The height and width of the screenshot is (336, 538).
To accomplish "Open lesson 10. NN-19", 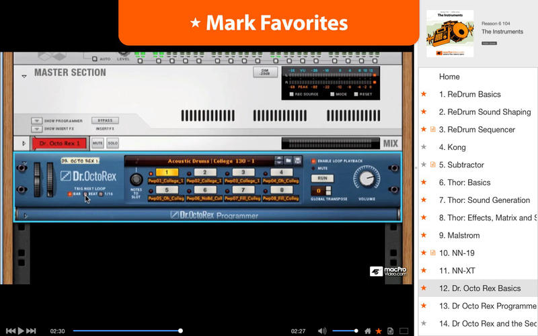I will click(x=457, y=253).
